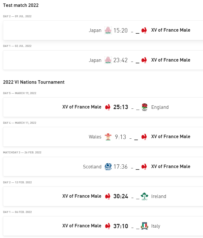Viewport: 203px width, 238px height.
Task: Select Wales 9:13 match score
Action: pos(120,137)
